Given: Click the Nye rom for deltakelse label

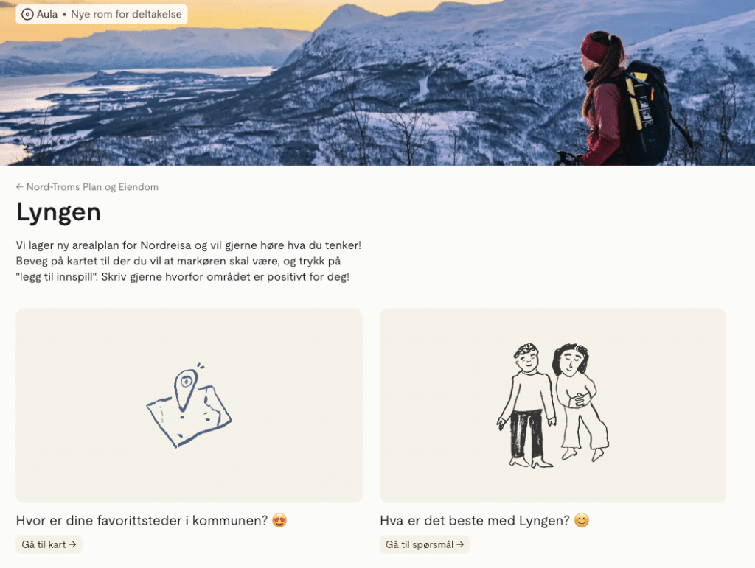Looking at the screenshot, I should click(x=126, y=15).
